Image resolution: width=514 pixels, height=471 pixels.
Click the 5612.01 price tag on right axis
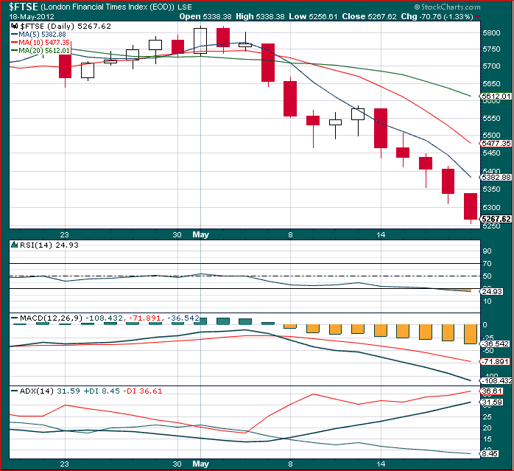tap(496, 96)
